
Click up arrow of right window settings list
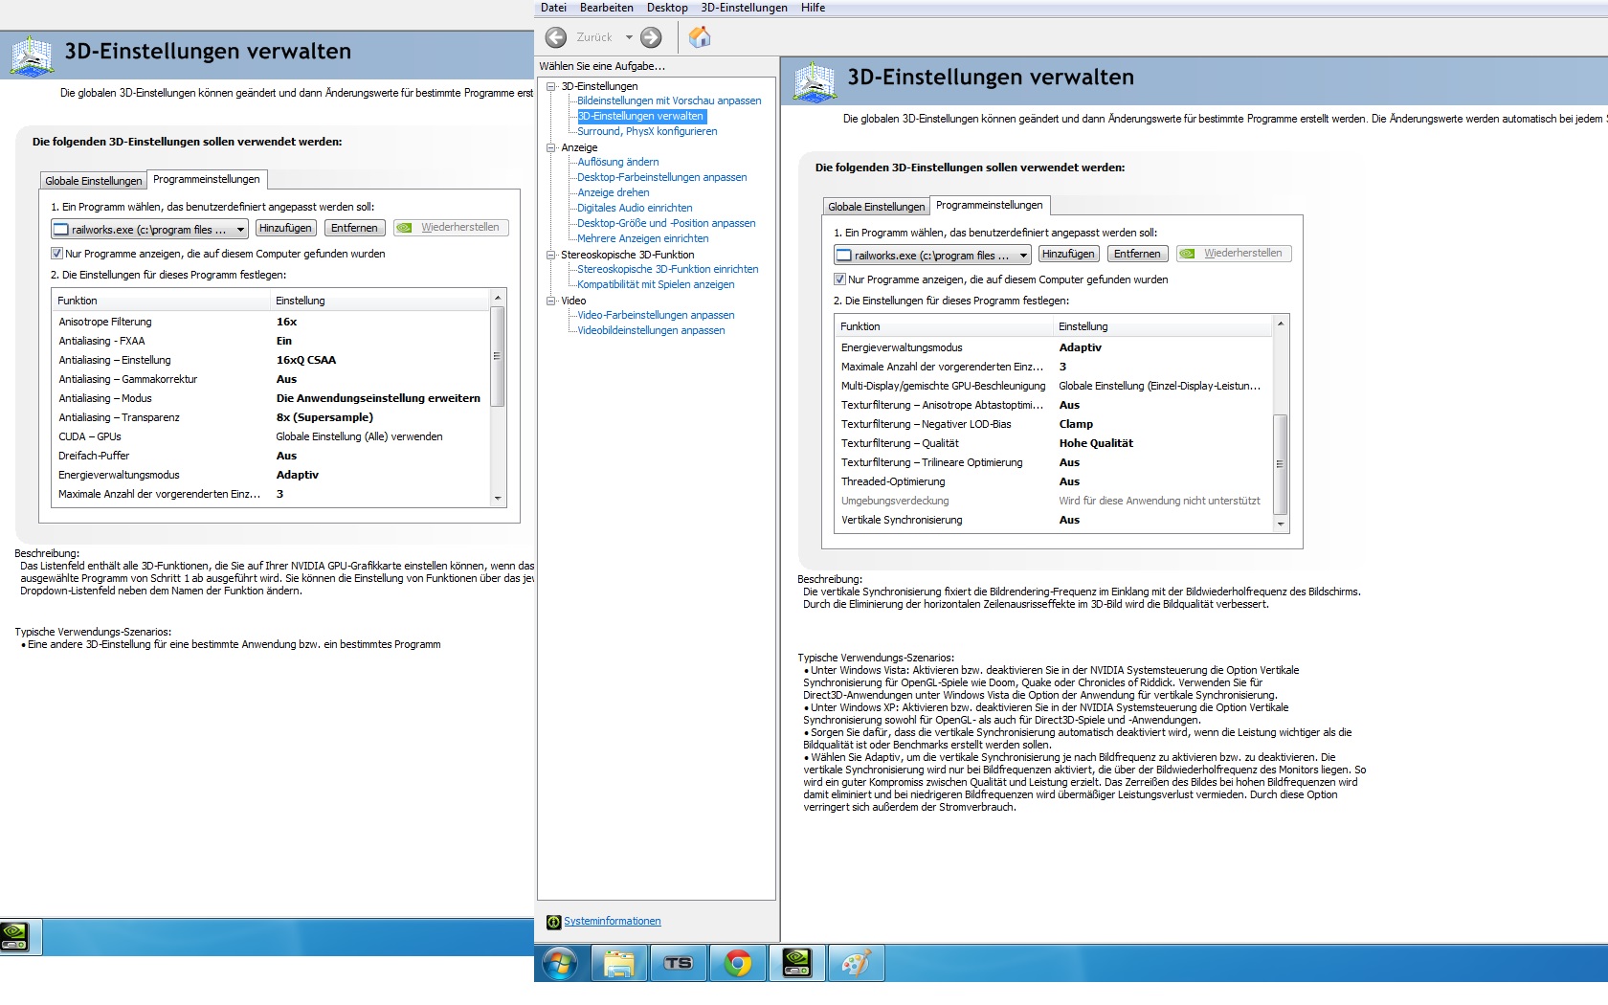click(1281, 324)
